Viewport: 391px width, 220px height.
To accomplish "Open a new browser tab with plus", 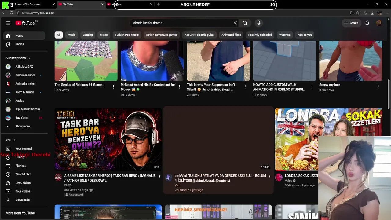I will [x=158, y=4].
